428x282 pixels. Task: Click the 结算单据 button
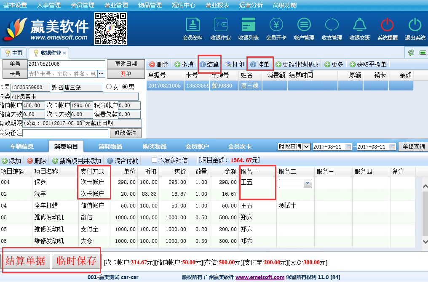pyautogui.click(x=25, y=261)
